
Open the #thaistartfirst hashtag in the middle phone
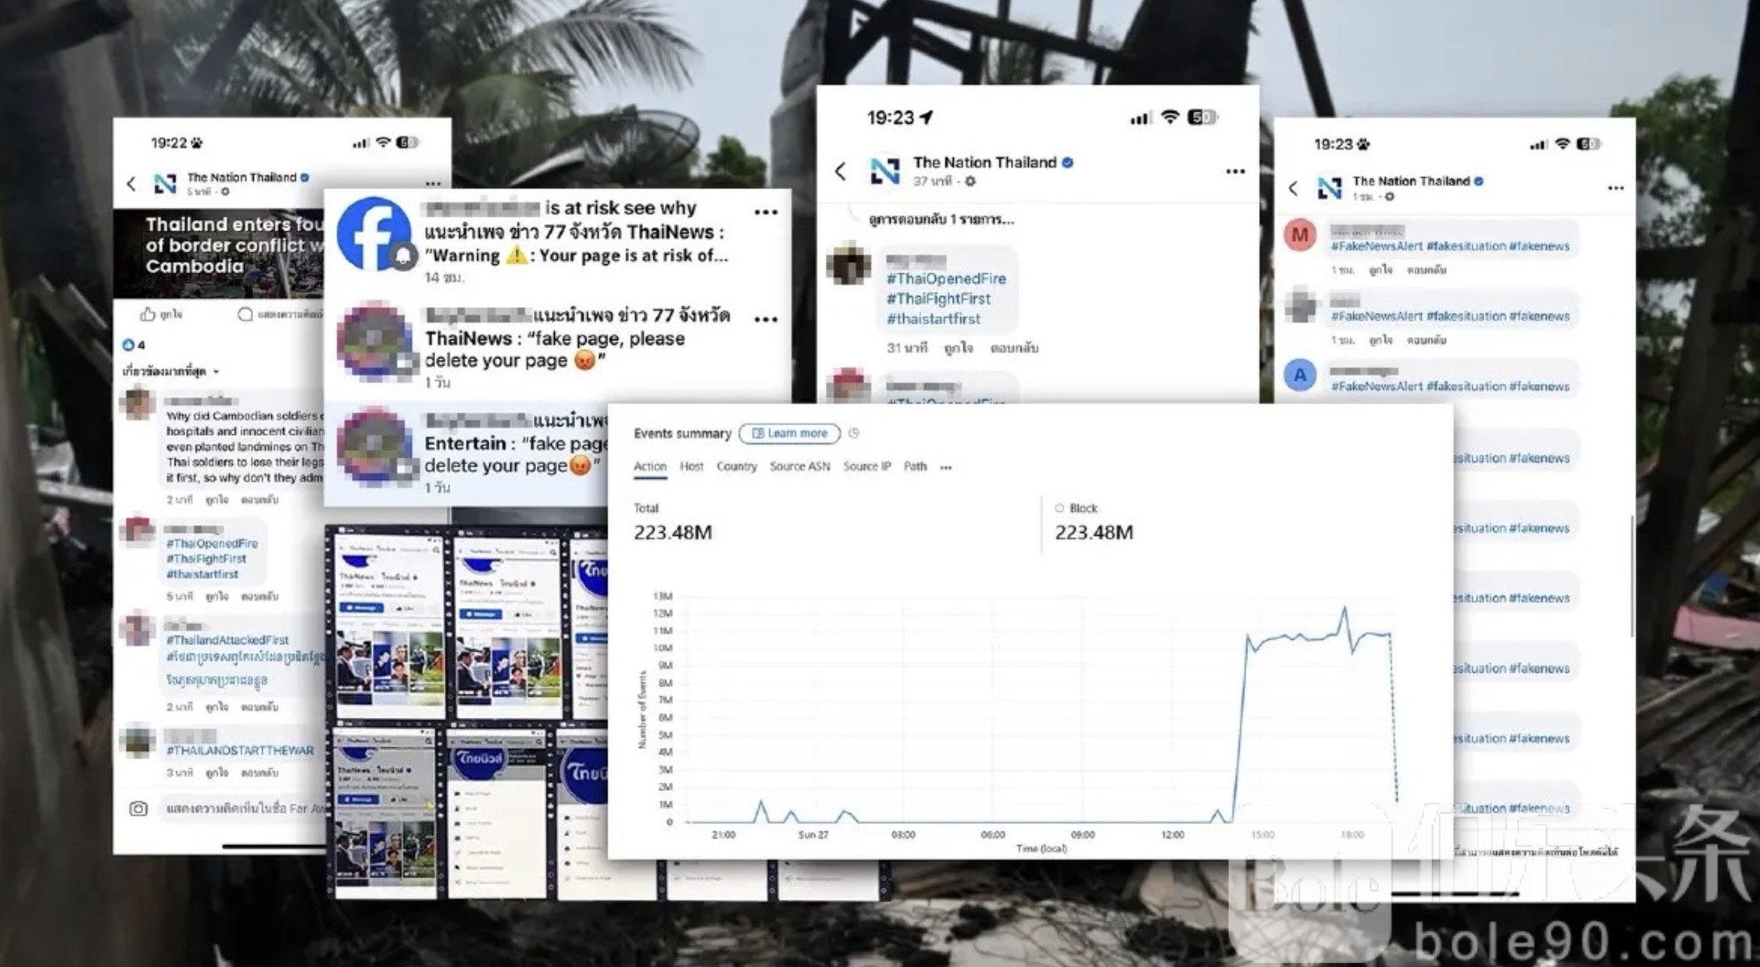(x=933, y=319)
